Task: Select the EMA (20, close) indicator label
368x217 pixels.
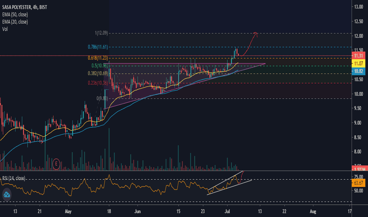Action: tap(15, 22)
